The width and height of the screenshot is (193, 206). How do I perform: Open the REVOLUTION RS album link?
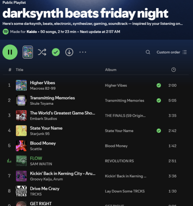[x=119, y=161]
